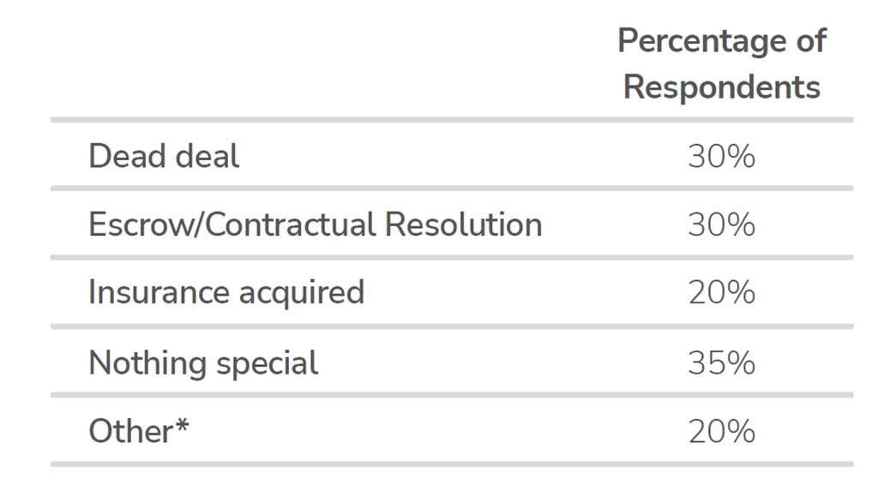Click the word "Respondents" in the header
Screen dimensions: 878x503
[x=721, y=87]
